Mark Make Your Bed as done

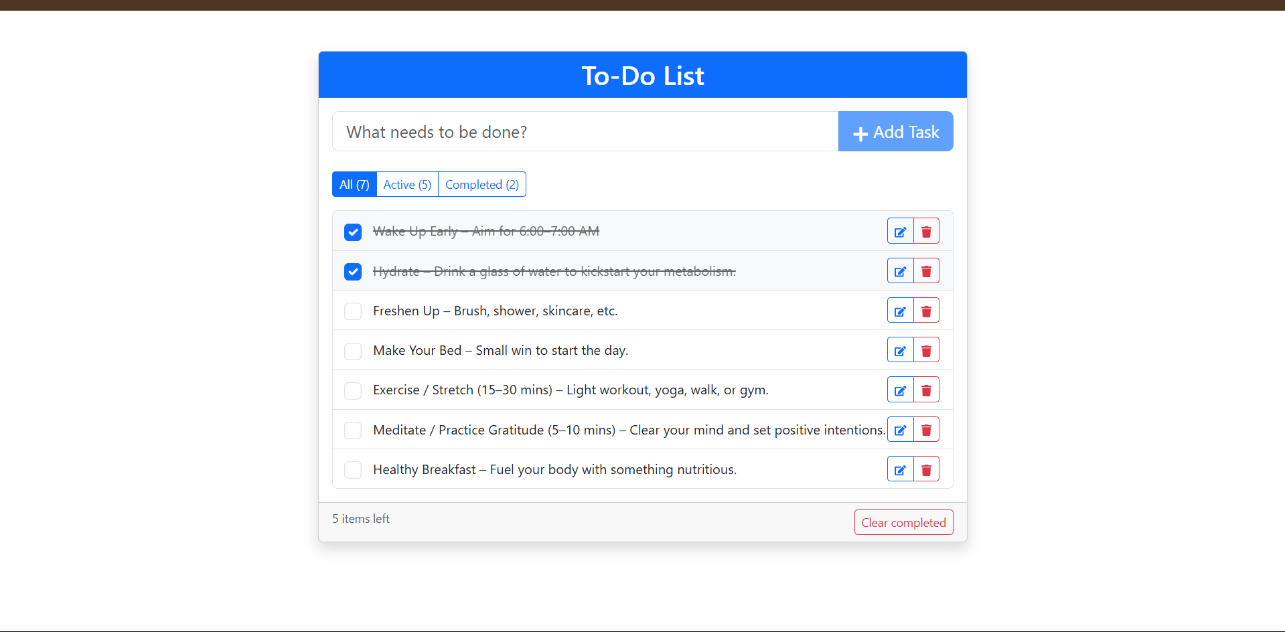[352, 351]
